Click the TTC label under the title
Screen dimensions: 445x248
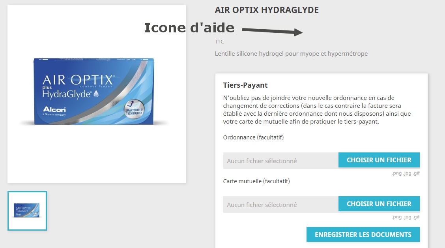coord(219,42)
